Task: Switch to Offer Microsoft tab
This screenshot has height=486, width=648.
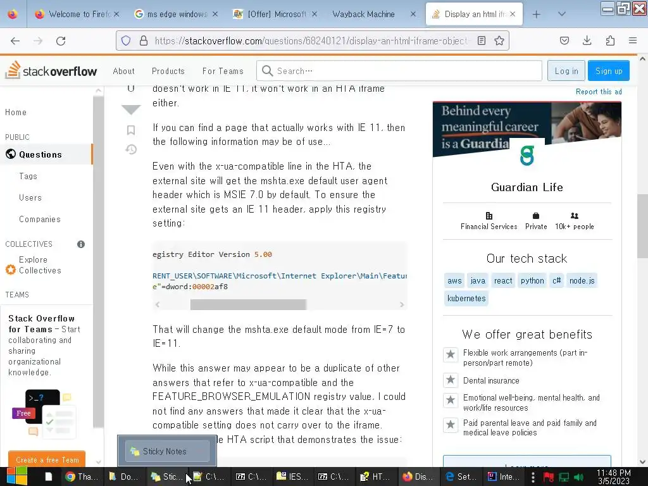Action: (275, 15)
